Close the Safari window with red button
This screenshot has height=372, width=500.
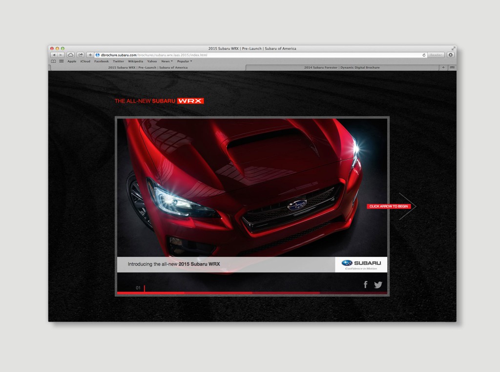pyautogui.click(x=52, y=48)
